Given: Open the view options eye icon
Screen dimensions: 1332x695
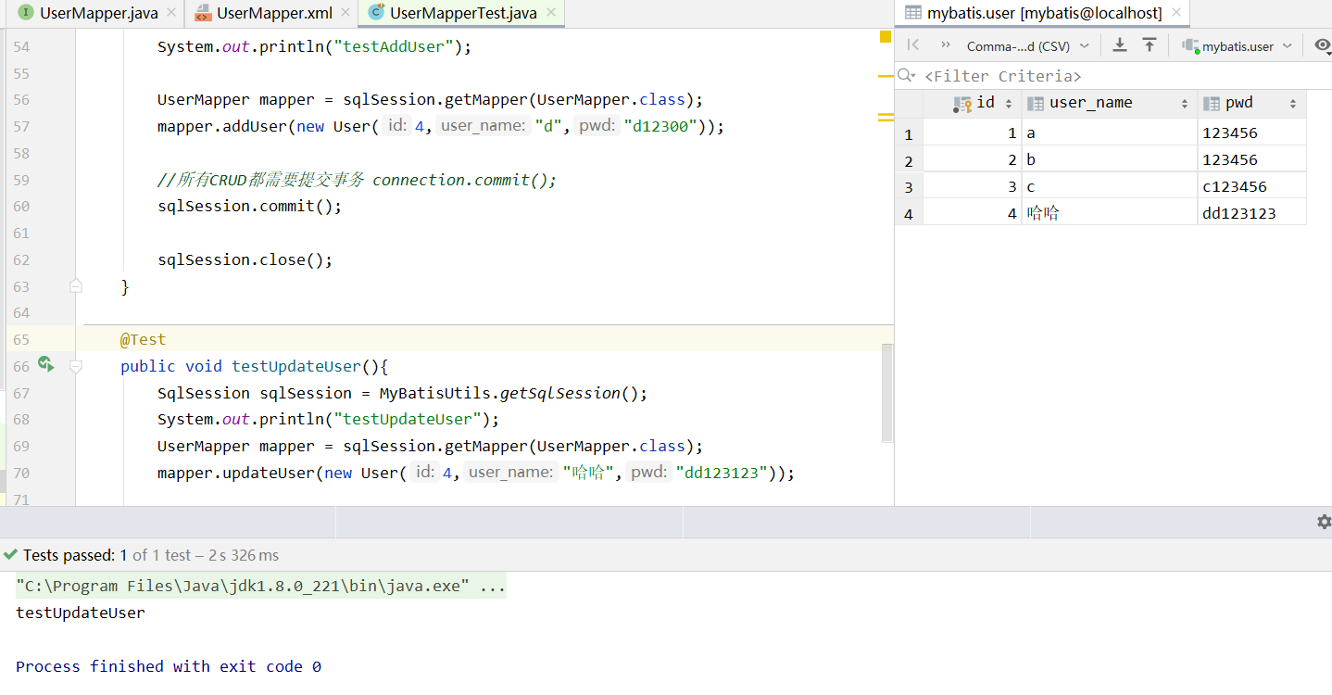Looking at the screenshot, I should click(1322, 44).
